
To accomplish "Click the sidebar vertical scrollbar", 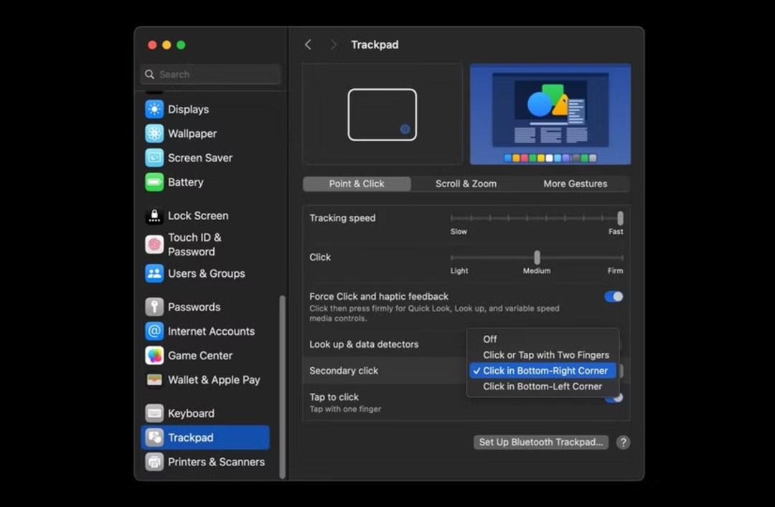I will 282,387.
